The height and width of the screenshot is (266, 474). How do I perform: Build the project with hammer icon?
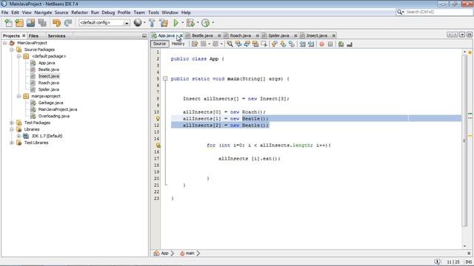point(152,23)
